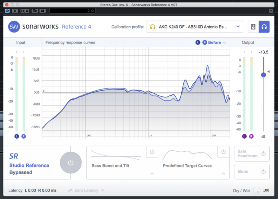The width and height of the screenshot is (278, 199).
Task: Click the Frequency response curves heading
Action: (x=70, y=42)
